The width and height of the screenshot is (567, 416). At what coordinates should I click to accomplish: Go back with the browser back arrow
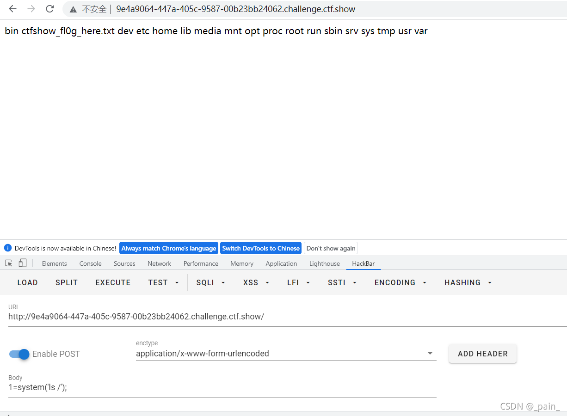pyautogui.click(x=12, y=9)
